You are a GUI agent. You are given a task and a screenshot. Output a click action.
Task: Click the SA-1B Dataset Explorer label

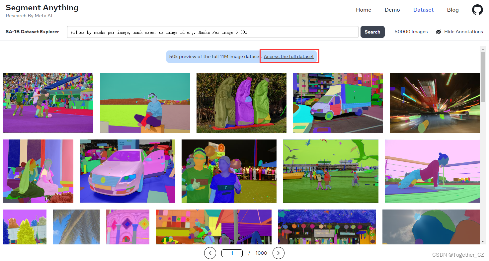click(x=32, y=32)
